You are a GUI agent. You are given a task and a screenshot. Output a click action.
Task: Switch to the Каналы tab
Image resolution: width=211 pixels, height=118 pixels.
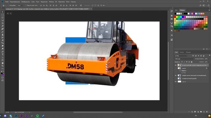tap(182, 52)
